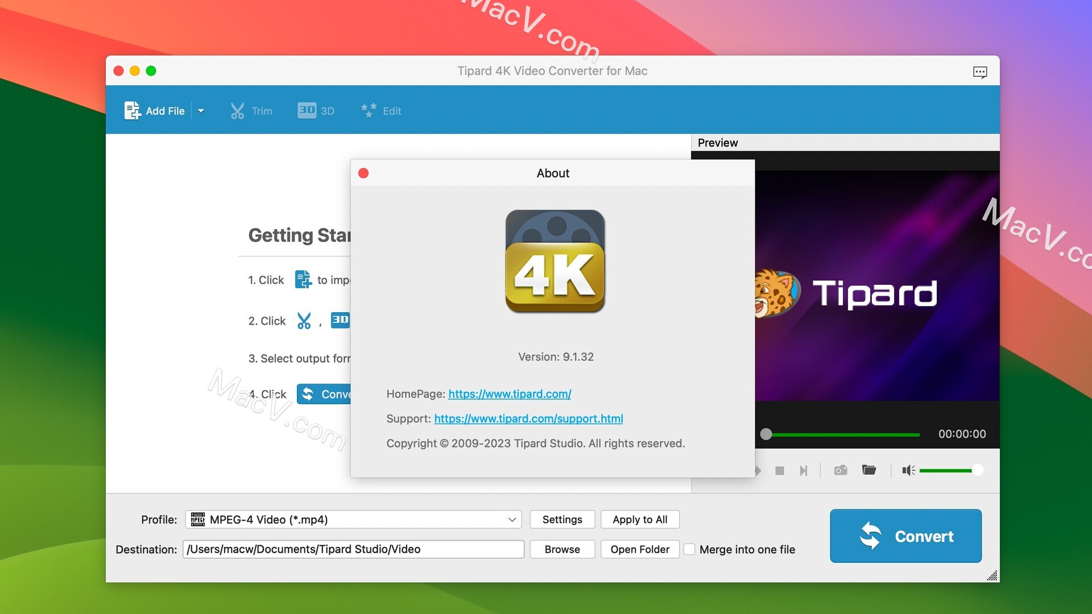Enable the Merge into one file option
The image size is (1092, 614).
[689, 549]
